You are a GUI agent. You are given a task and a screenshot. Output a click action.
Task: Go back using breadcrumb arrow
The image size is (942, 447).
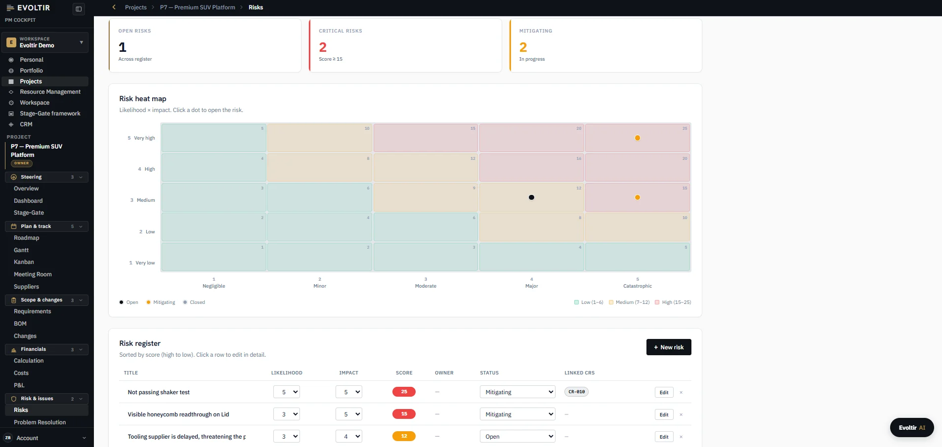click(114, 7)
